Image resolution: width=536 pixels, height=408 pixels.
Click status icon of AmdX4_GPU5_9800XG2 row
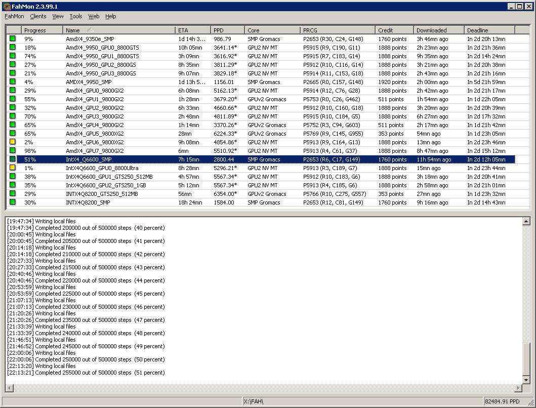tap(13, 133)
